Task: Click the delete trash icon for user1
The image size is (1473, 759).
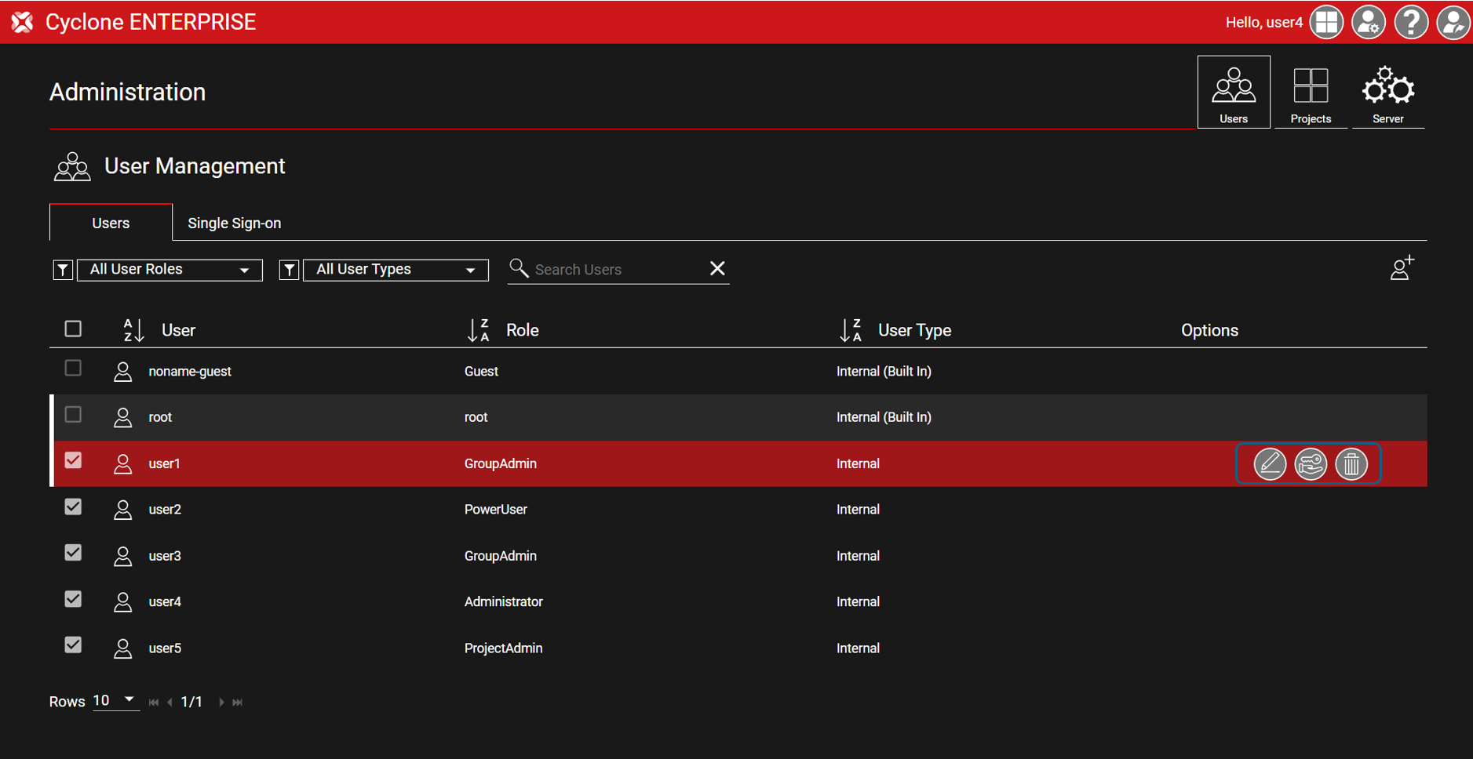Action: click(1351, 464)
